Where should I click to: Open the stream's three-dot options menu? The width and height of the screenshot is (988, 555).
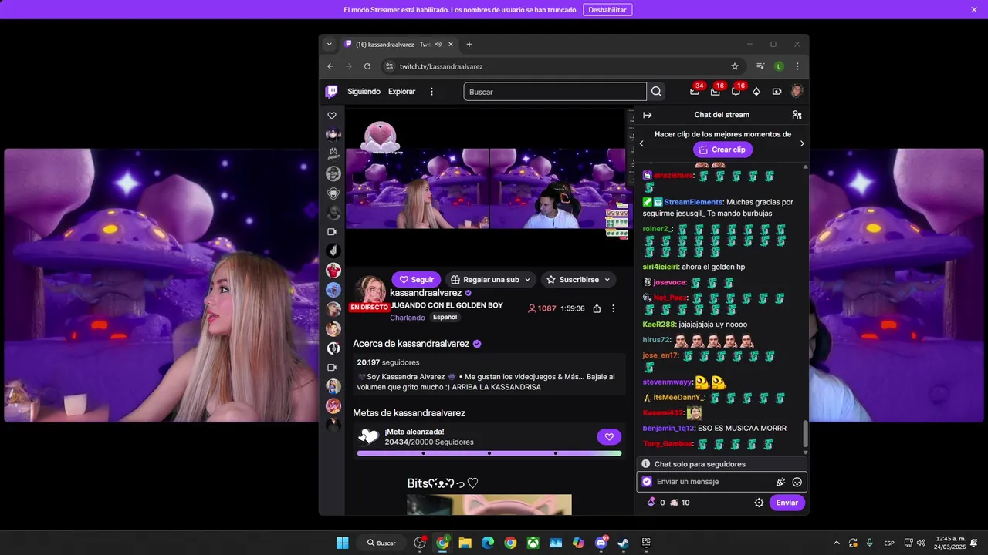click(614, 308)
